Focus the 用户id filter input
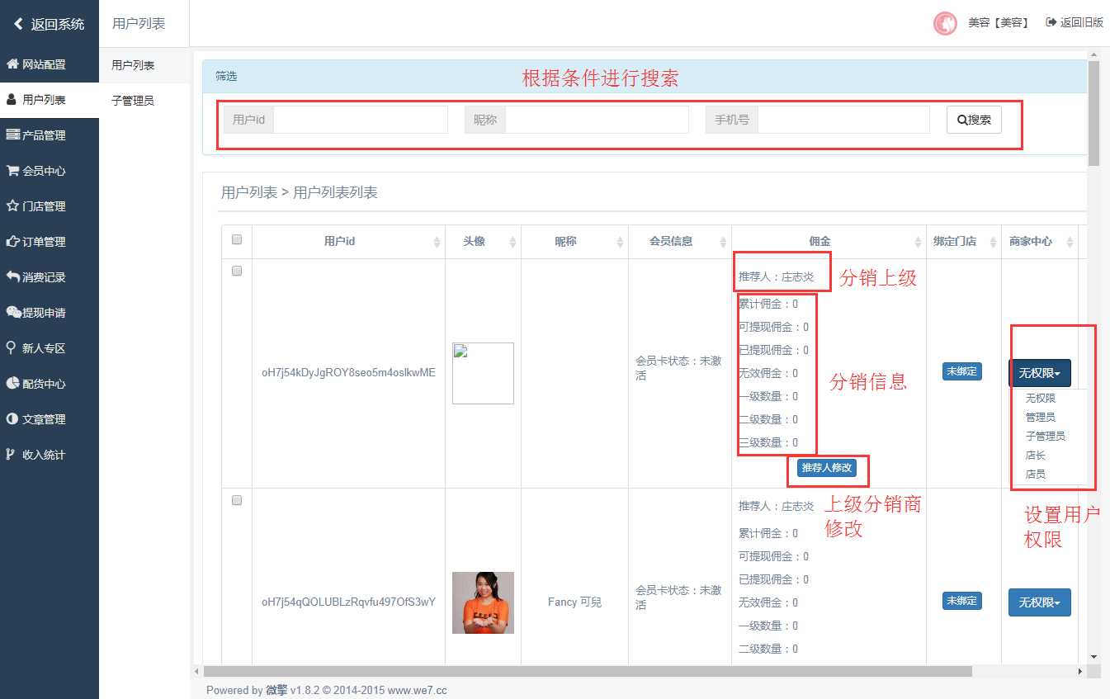The image size is (1110, 699). point(361,120)
